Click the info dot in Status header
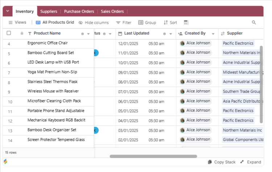 coord(104,34)
